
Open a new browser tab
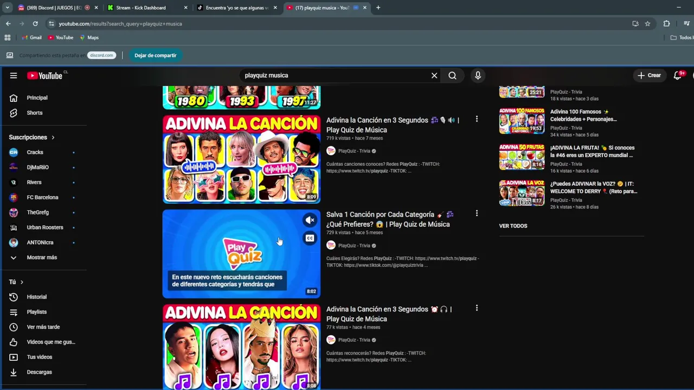[378, 8]
